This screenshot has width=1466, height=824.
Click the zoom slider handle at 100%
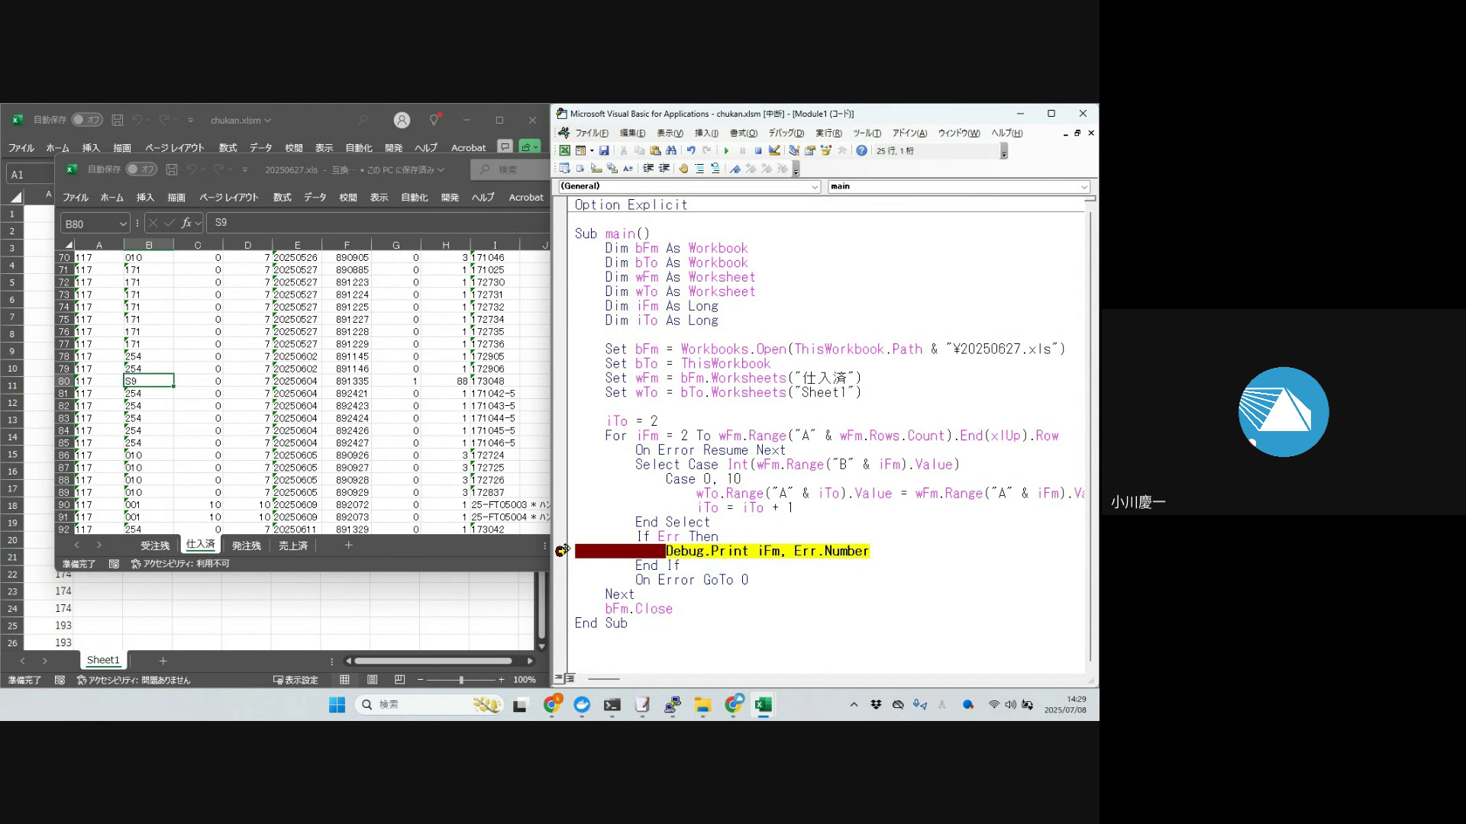[x=461, y=680]
